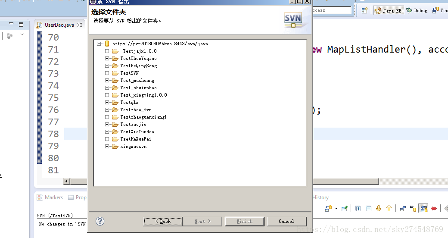The height and width of the screenshot is (238, 448).
Task: Select the UserDao.java editor tab
Action: pos(59,25)
